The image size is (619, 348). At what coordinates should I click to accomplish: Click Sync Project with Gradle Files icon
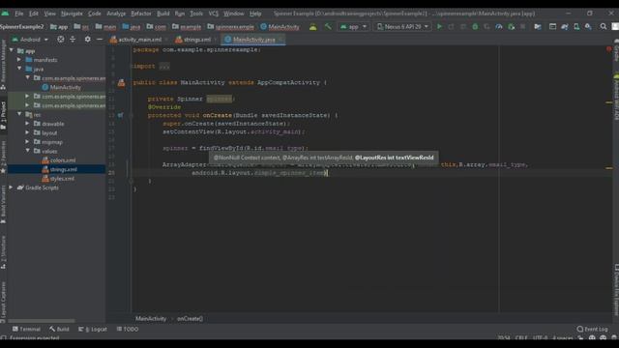coord(565,26)
